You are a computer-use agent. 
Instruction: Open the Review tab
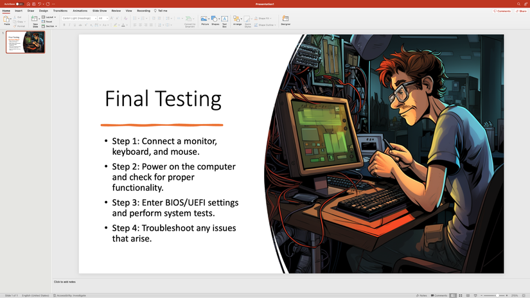point(116,11)
